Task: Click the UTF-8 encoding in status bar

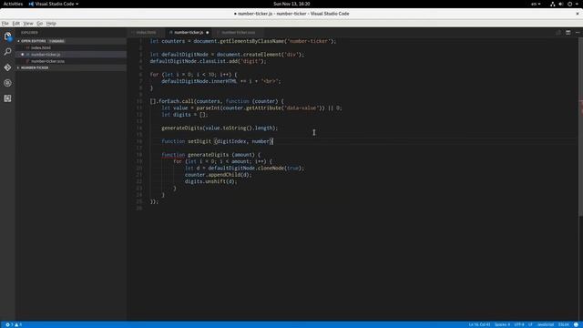Action: (x=519, y=324)
